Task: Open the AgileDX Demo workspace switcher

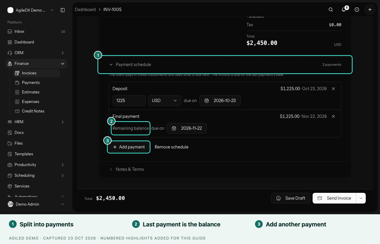Action: pyautogui.click(x=31, y=10)
